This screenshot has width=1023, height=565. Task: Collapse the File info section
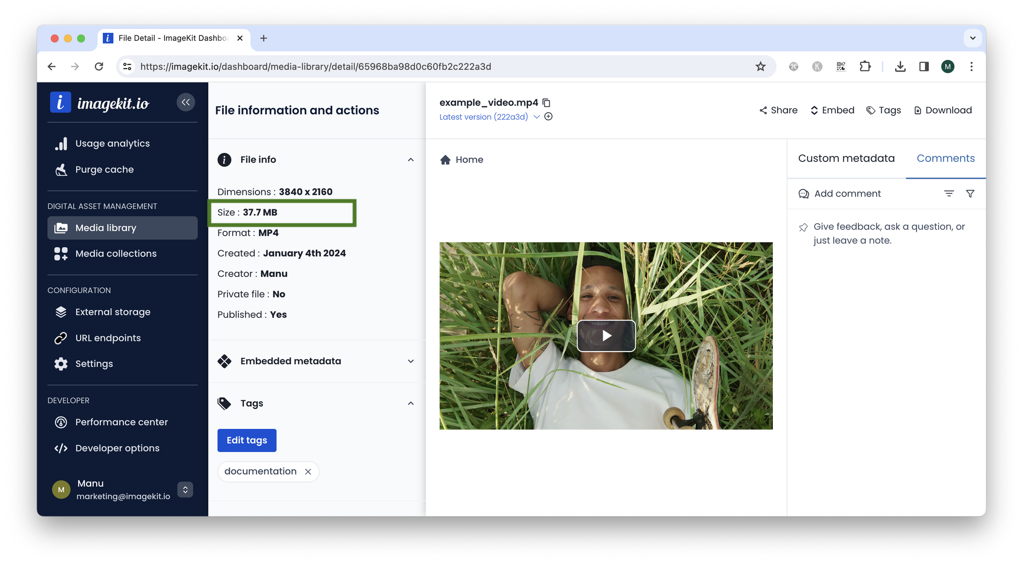coord(411,160)
